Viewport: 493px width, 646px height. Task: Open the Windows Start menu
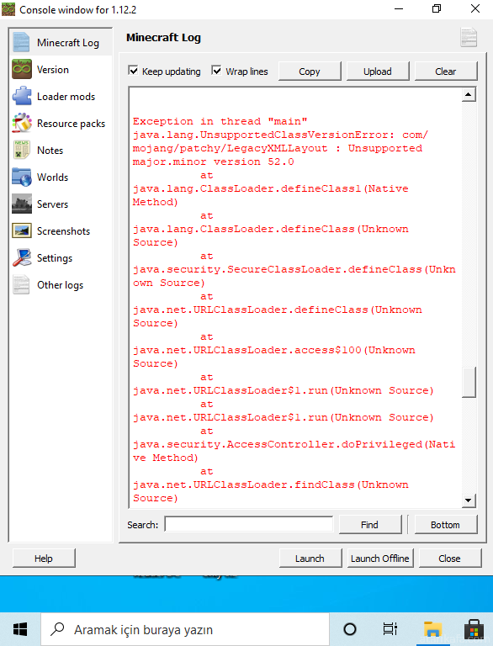coord(20,629)
